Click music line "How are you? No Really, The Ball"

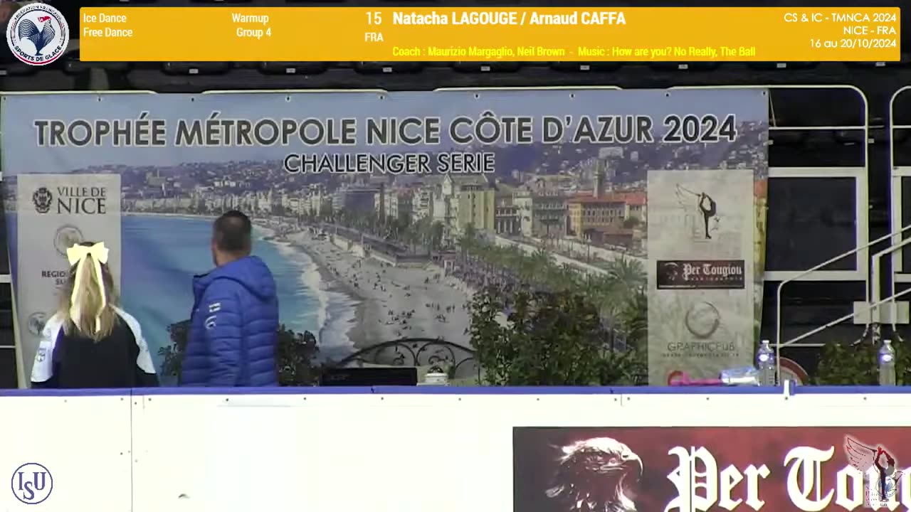[683, 52]
